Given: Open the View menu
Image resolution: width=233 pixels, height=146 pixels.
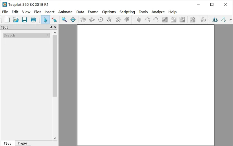Looking at the screenshot, I should [x=26, y=12].
